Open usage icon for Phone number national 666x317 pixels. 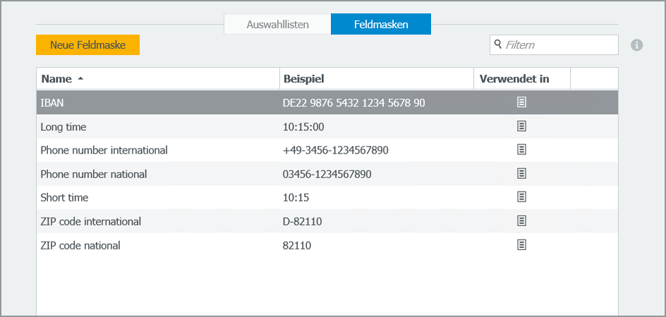522,173
